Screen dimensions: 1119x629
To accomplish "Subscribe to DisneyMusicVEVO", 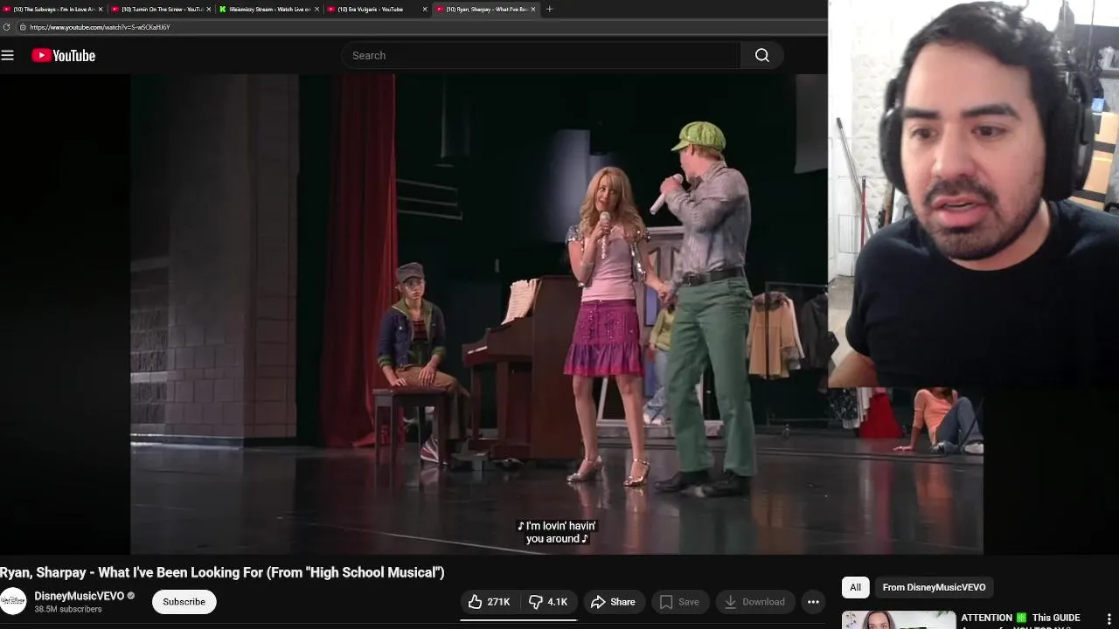I will click(184, 601).
